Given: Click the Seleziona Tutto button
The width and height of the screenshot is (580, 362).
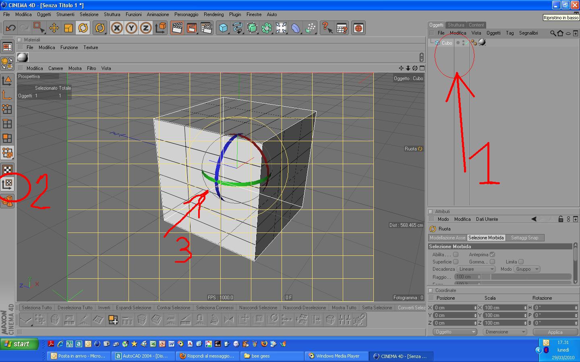Looking at the screenshot, I should click(37, 308).
